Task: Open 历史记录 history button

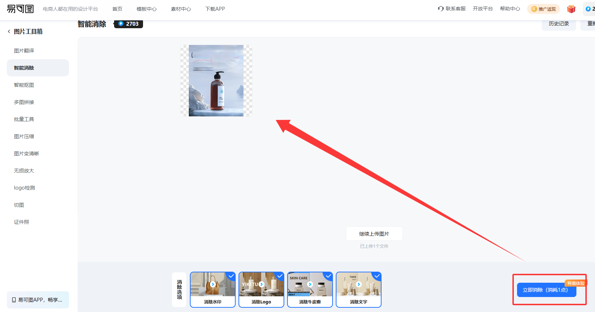Action: coord(559,24)
